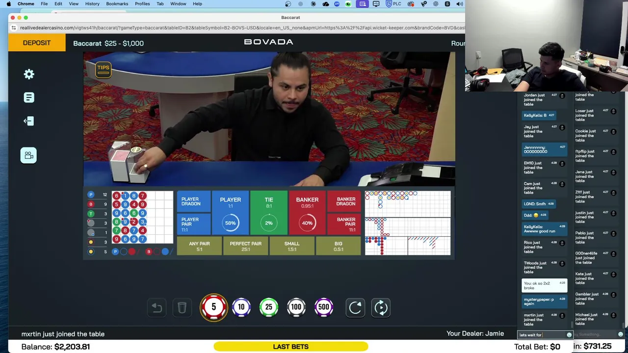Click the Tie 2% progress ring

269,223
